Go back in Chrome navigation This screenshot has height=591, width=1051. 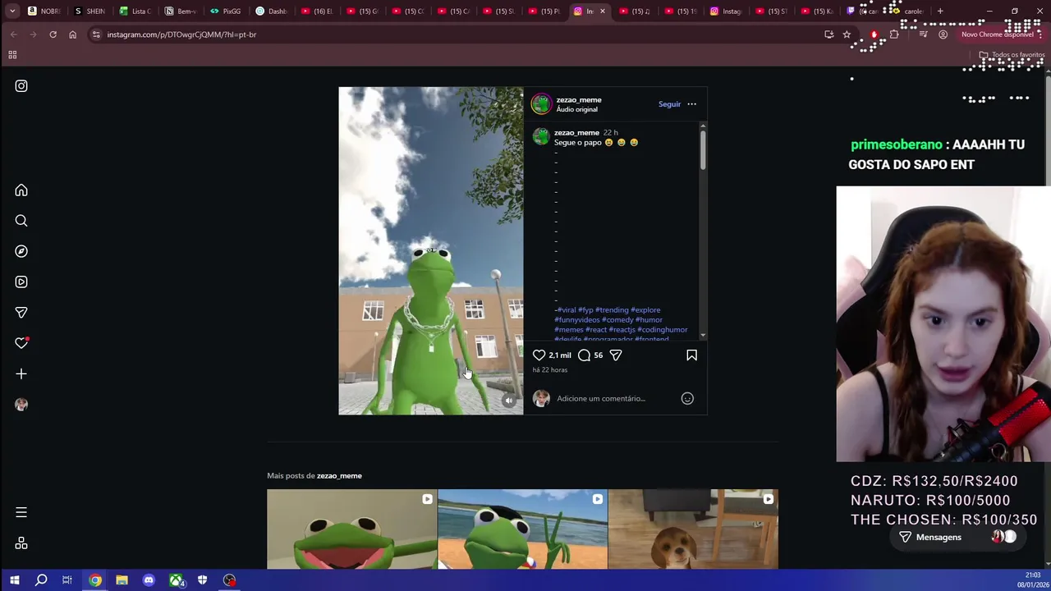pos(13,34)
